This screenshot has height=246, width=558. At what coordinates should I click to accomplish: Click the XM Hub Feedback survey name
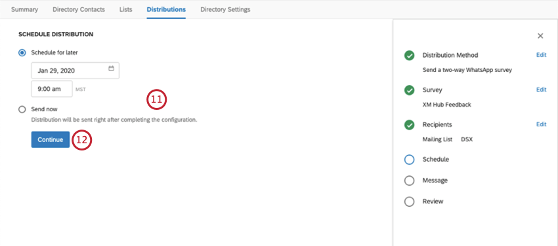446,105
